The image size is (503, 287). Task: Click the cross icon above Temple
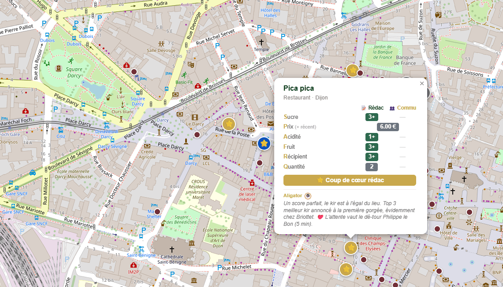pos(261,42)
